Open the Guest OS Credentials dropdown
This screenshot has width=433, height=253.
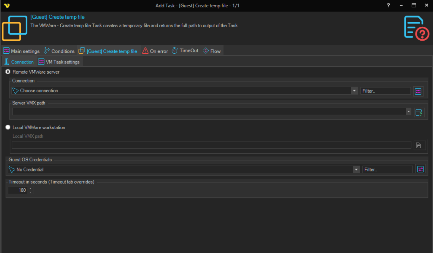coord(356,170)
